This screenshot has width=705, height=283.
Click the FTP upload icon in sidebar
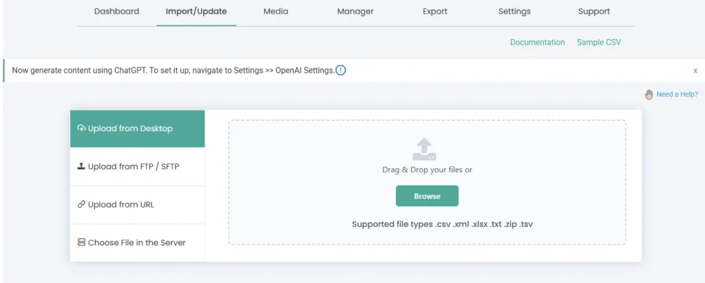point(81,166)
